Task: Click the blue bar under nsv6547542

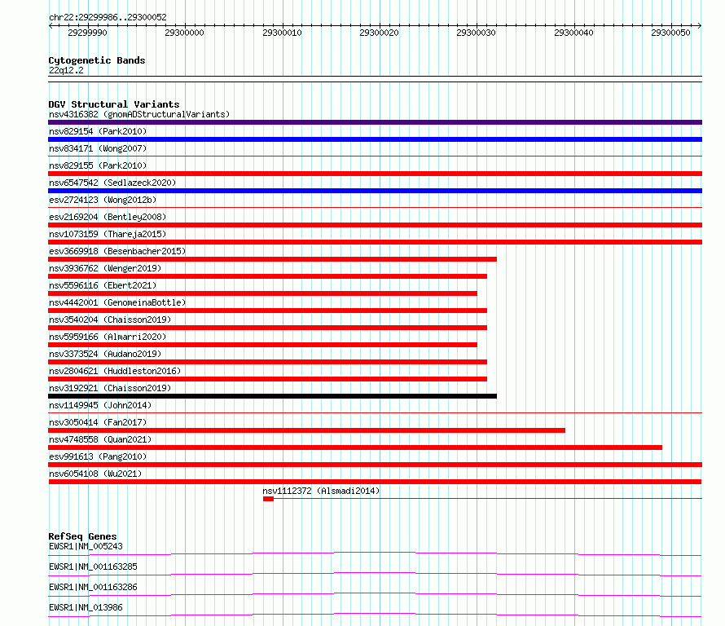Action: [x=375, y=191]
